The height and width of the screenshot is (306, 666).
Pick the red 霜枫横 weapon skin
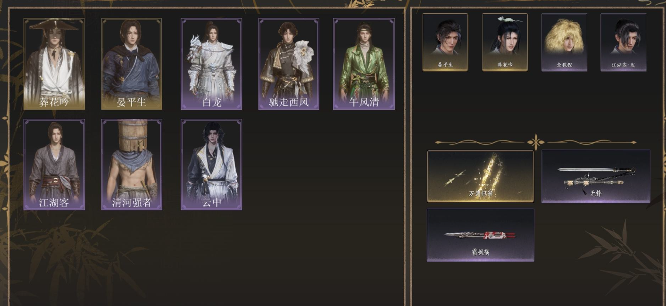pos(480,235)
